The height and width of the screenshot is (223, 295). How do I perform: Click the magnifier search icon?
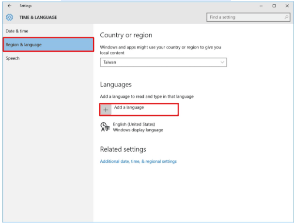point(286,17)
